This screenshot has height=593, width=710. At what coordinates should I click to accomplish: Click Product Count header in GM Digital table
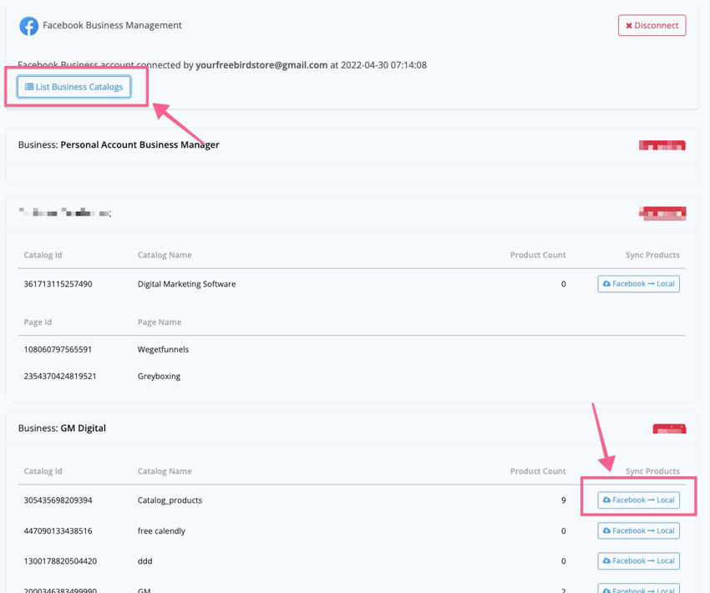click(537, 471)
